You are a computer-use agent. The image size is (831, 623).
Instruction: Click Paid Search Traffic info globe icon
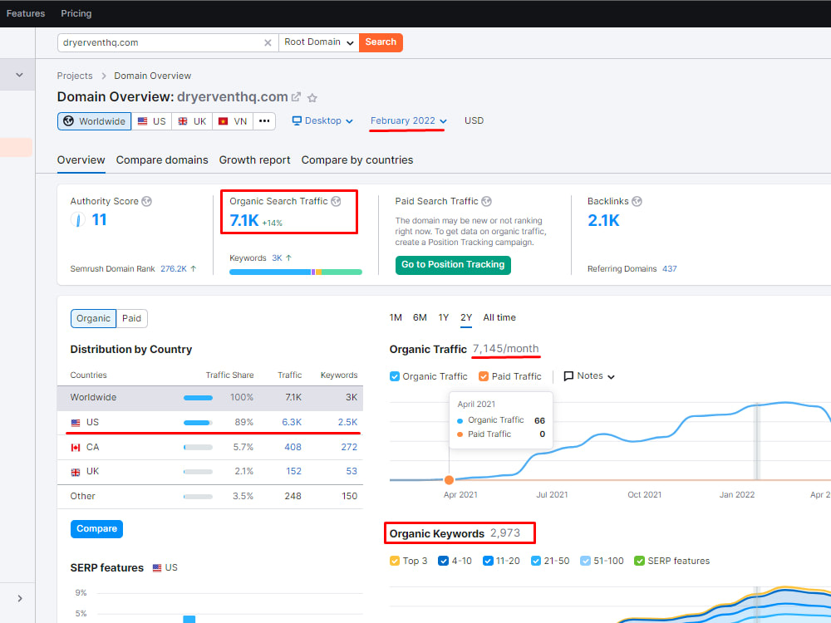click(486, 201)
